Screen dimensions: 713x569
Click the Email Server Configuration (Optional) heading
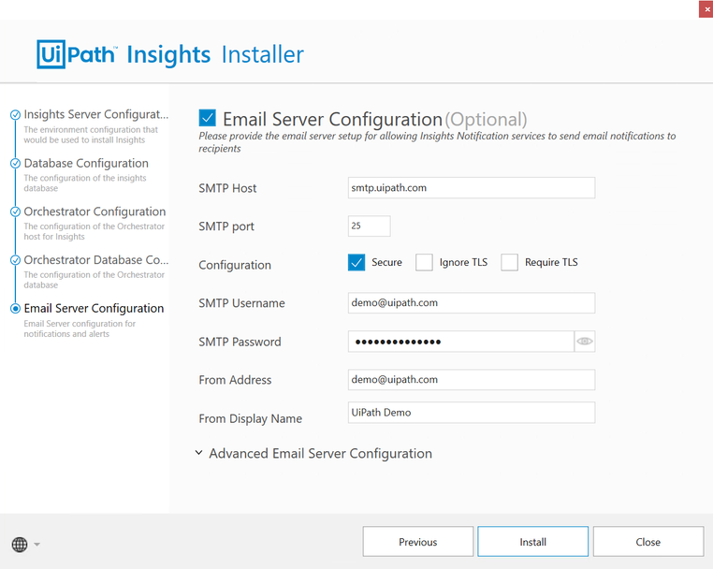click(374, 119)
